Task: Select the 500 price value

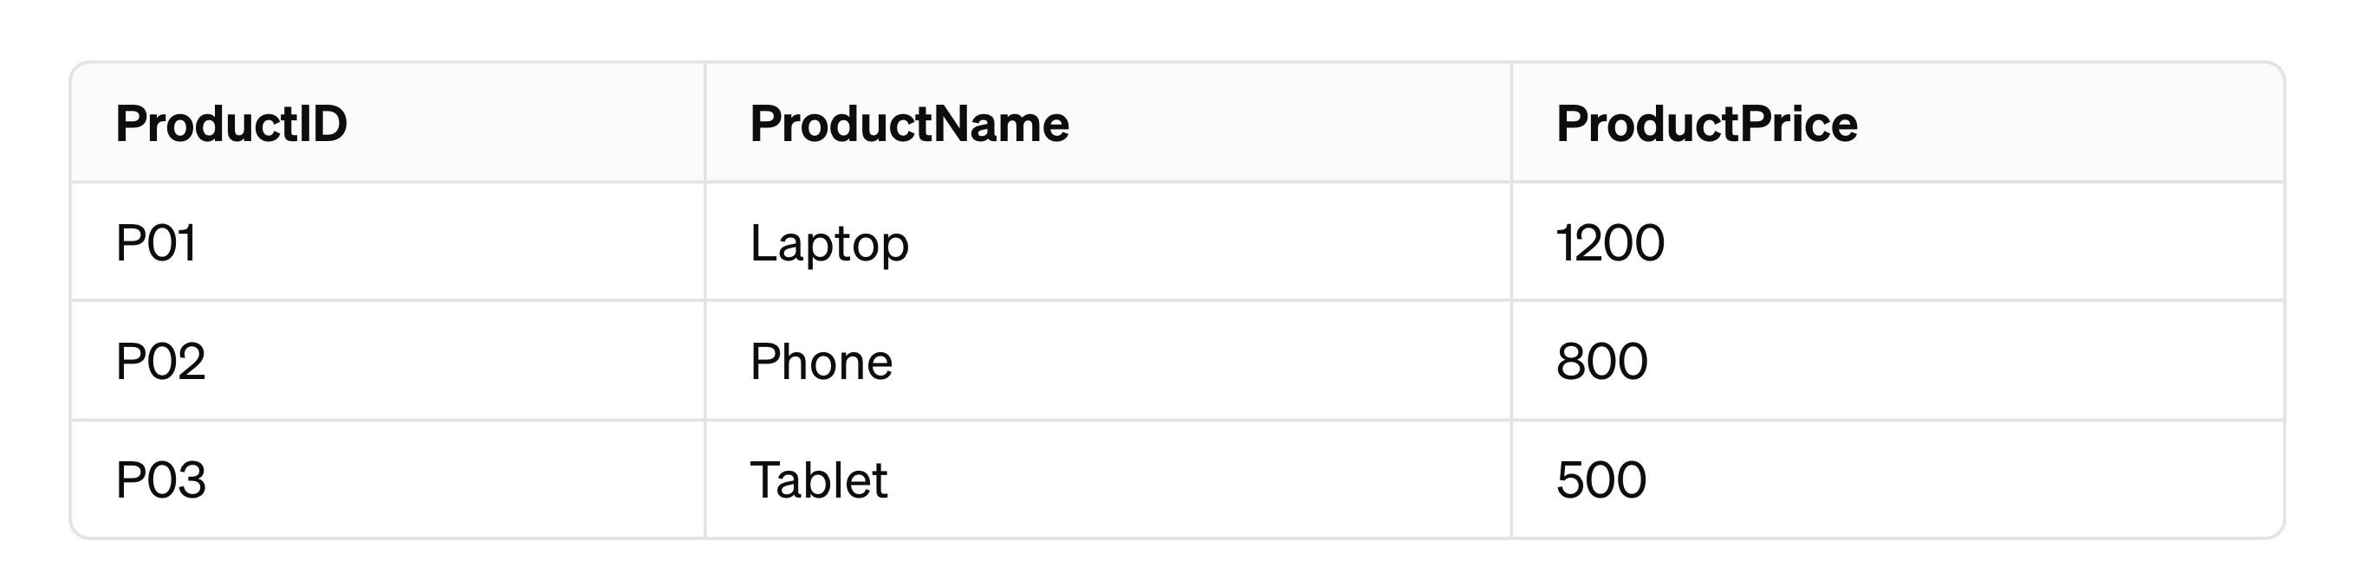Action: [x=1601, y=481]
